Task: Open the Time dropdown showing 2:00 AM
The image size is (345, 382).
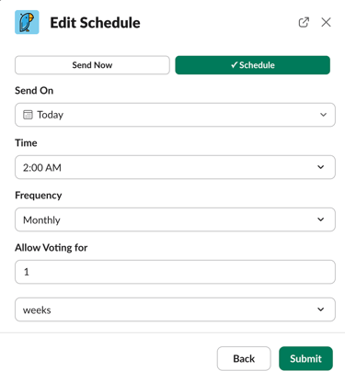Action: [x=175, y=167]
